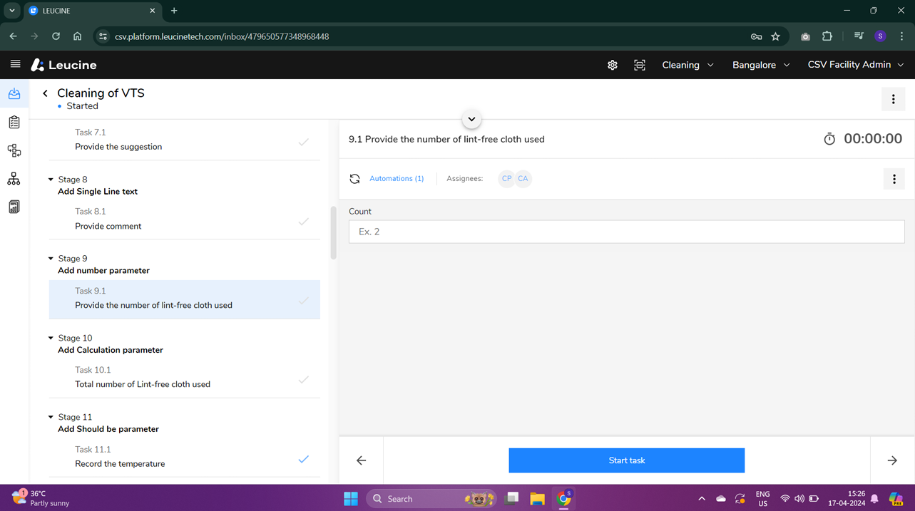Click the CP assignee avatar
This screenshot has height=511, width=915.
click(x=506, y=179)
